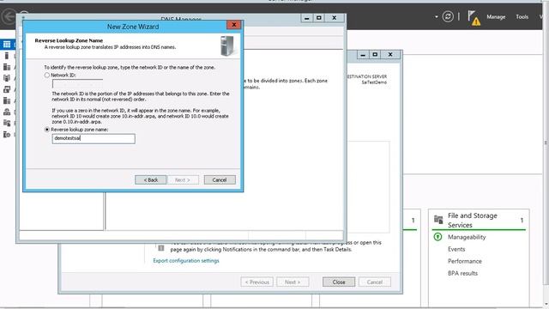Open BPA results under File and Storage Services
549x309 pixels.
click(462, 273)
